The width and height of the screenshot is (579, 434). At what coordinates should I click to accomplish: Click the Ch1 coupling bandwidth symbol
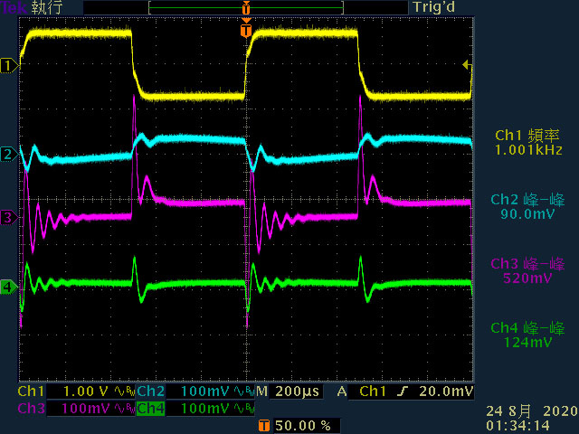tap(124, 392)
